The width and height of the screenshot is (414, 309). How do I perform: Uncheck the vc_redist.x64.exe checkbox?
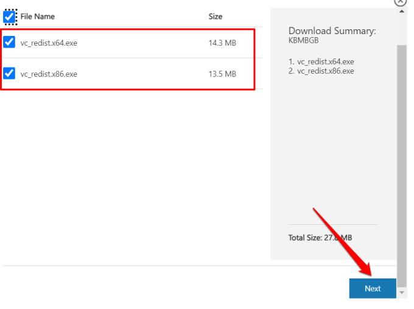(9, 42)
